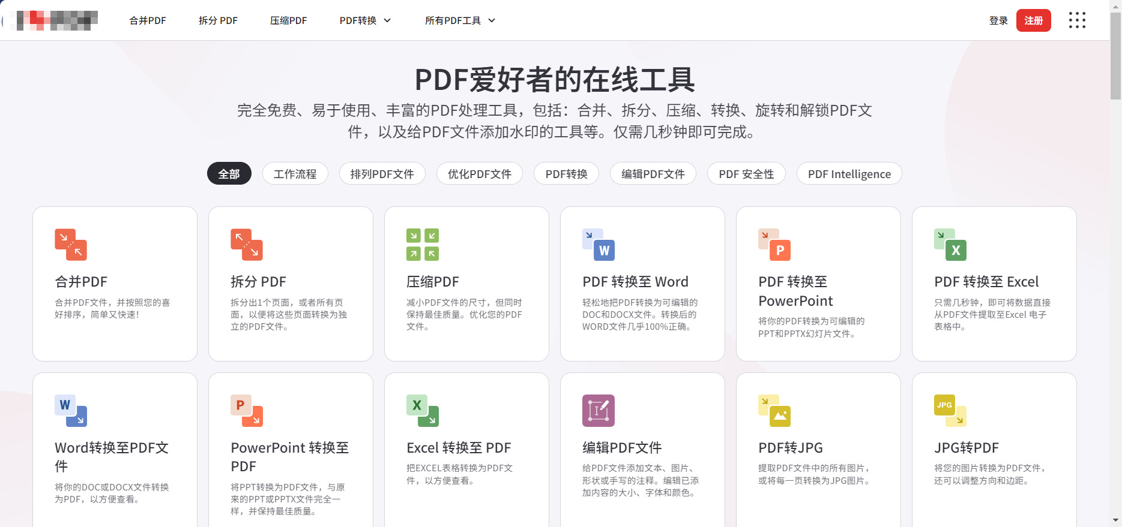Open the PDF 转换至 PowerPoint card title
Image resolution: width=1122 pixels, height=527 pixels.
tap(795, 291)
